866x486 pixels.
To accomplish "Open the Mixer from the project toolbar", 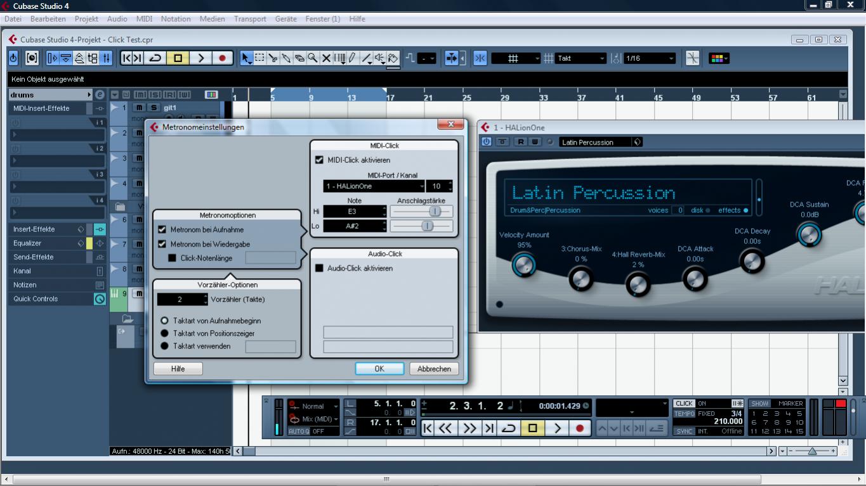I will tap(107, 58).
